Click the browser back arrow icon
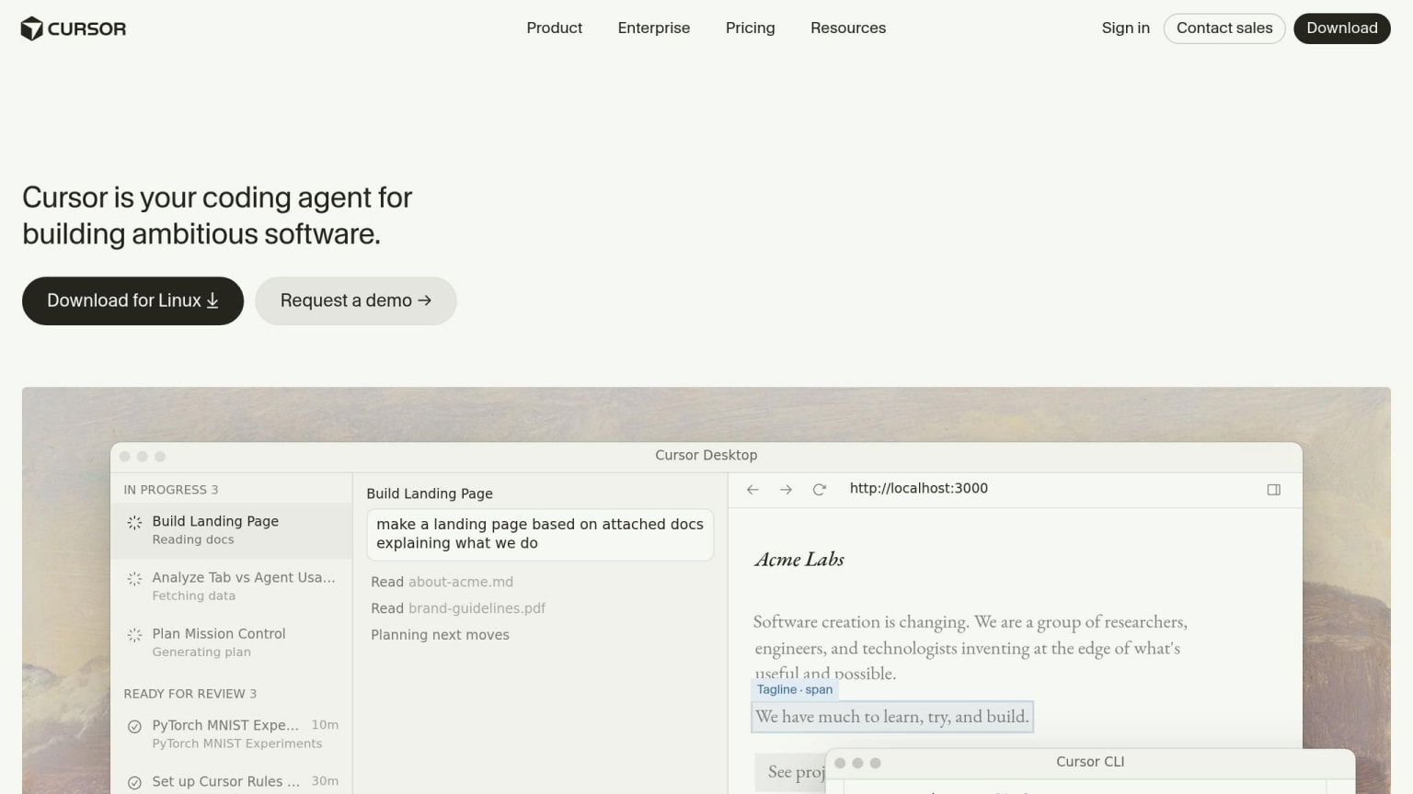This screenshot has height=794, width=1413. point(752,490)
